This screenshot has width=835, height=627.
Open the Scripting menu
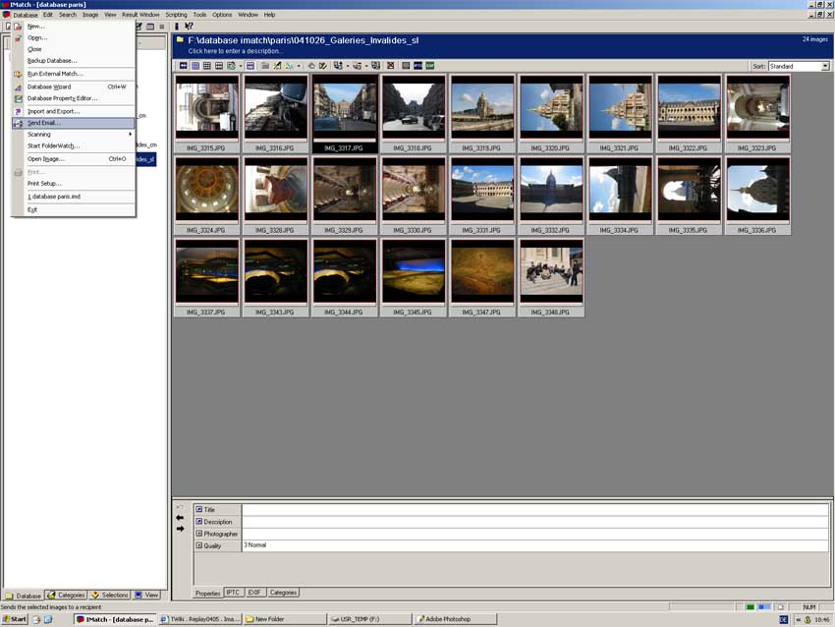tap(176, 15)
